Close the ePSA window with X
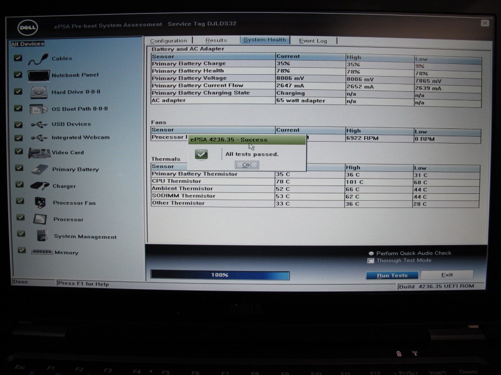 [485, 23]
